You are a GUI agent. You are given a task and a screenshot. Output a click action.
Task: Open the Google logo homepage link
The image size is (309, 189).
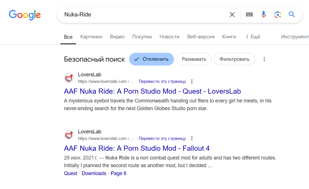pos(25,15)
